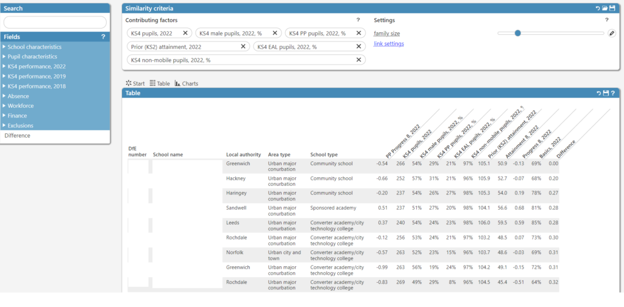Viewport: 624px width, 307px height.
Task: Remove the KS4 male pupils factor
Action: click(275, 33)
